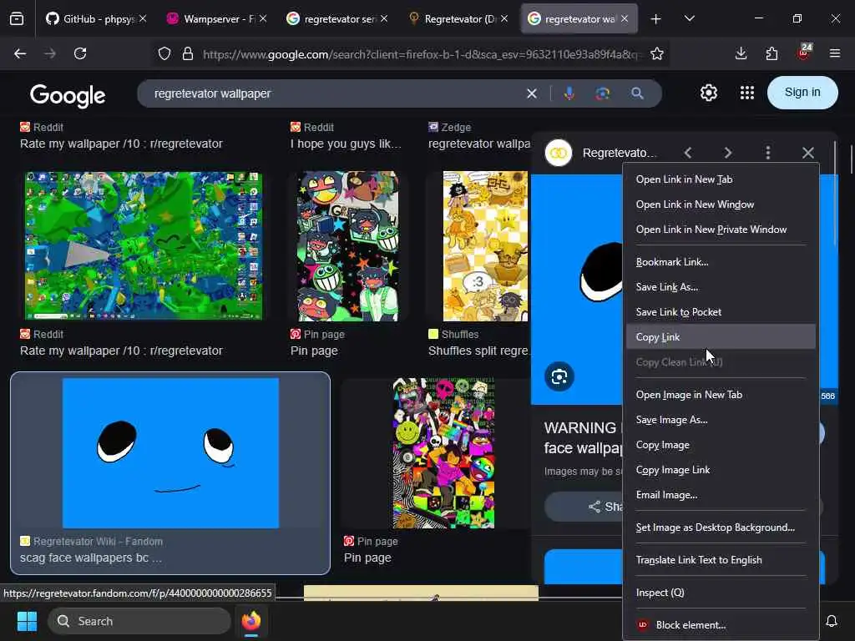Choose Copy Image Link entry

point(721,470)
